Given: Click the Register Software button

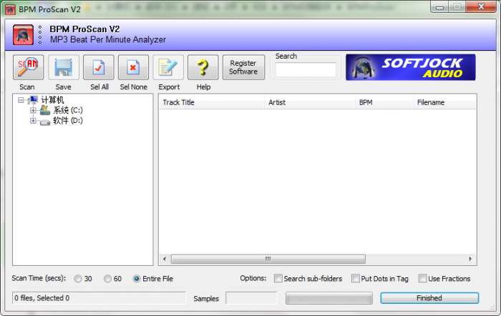Looking at the screenshot, I should (x=243, y=67).
